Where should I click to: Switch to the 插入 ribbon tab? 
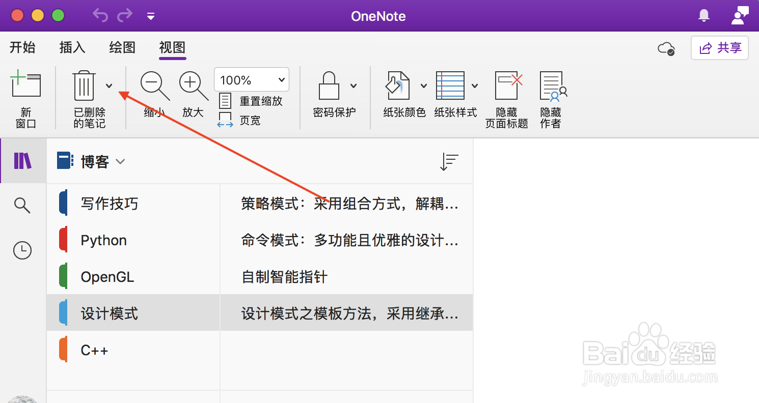(72, 47)
